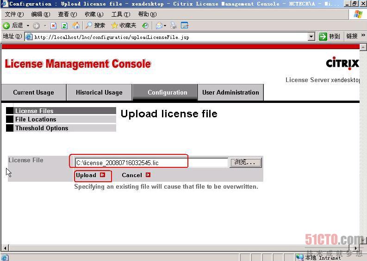
Task: Click into the address bar URL field
Action: pos(170,37)
